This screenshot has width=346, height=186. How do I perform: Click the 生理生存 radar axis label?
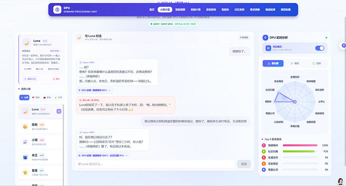[x=295, y=77]
